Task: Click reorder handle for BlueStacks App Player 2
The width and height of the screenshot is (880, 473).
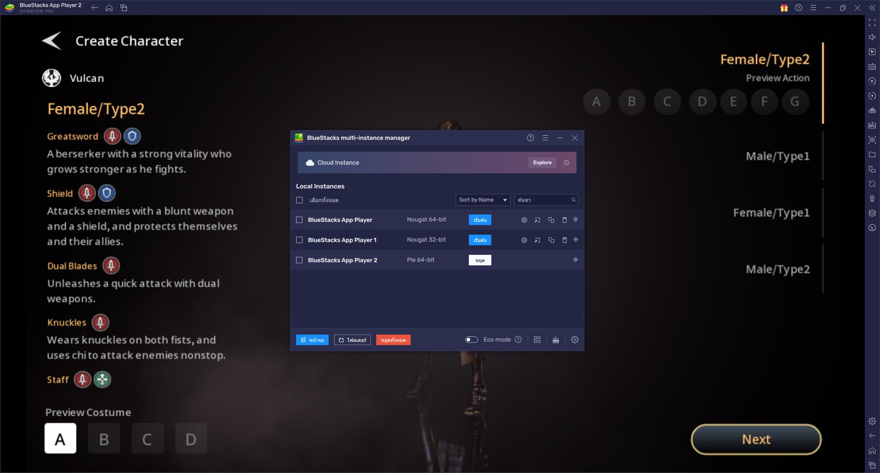Action: tap(576, 260)
